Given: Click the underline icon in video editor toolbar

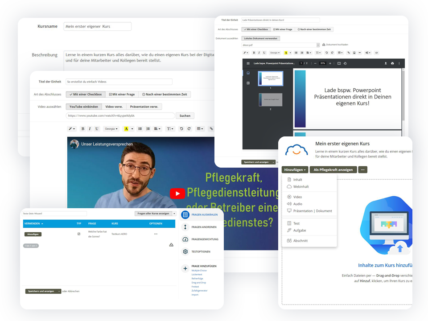Looking at the screenshot, I should (x=97, y=129).
